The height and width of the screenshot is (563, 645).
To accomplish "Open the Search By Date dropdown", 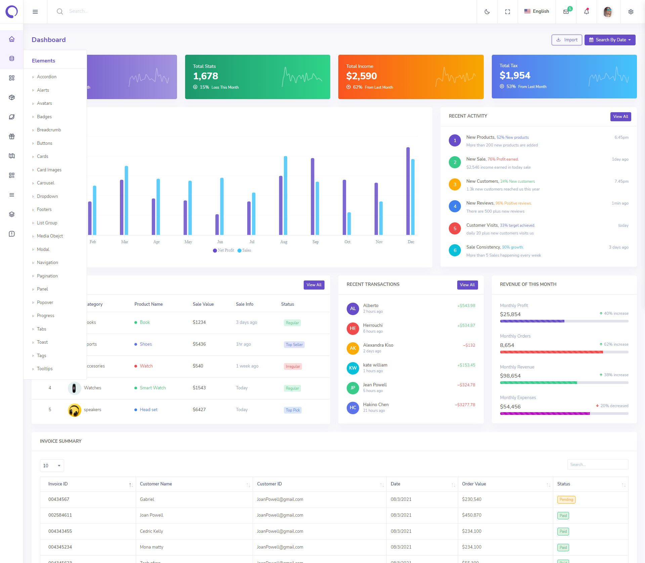I will 610,40.
